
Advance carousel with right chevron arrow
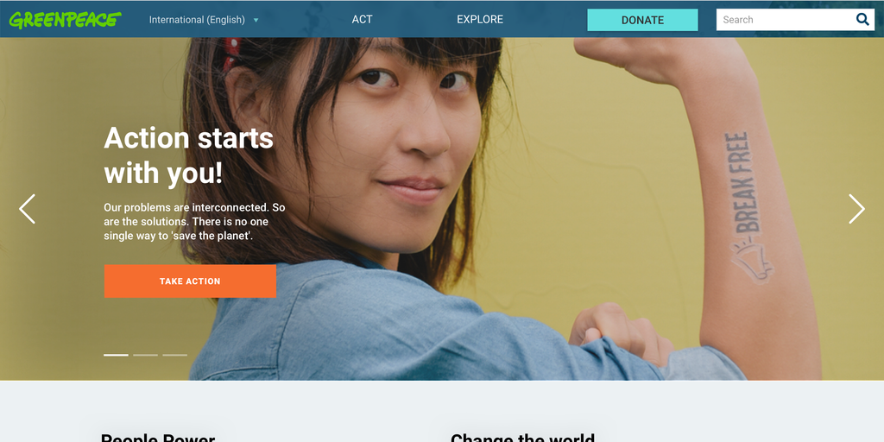[856, 209]
